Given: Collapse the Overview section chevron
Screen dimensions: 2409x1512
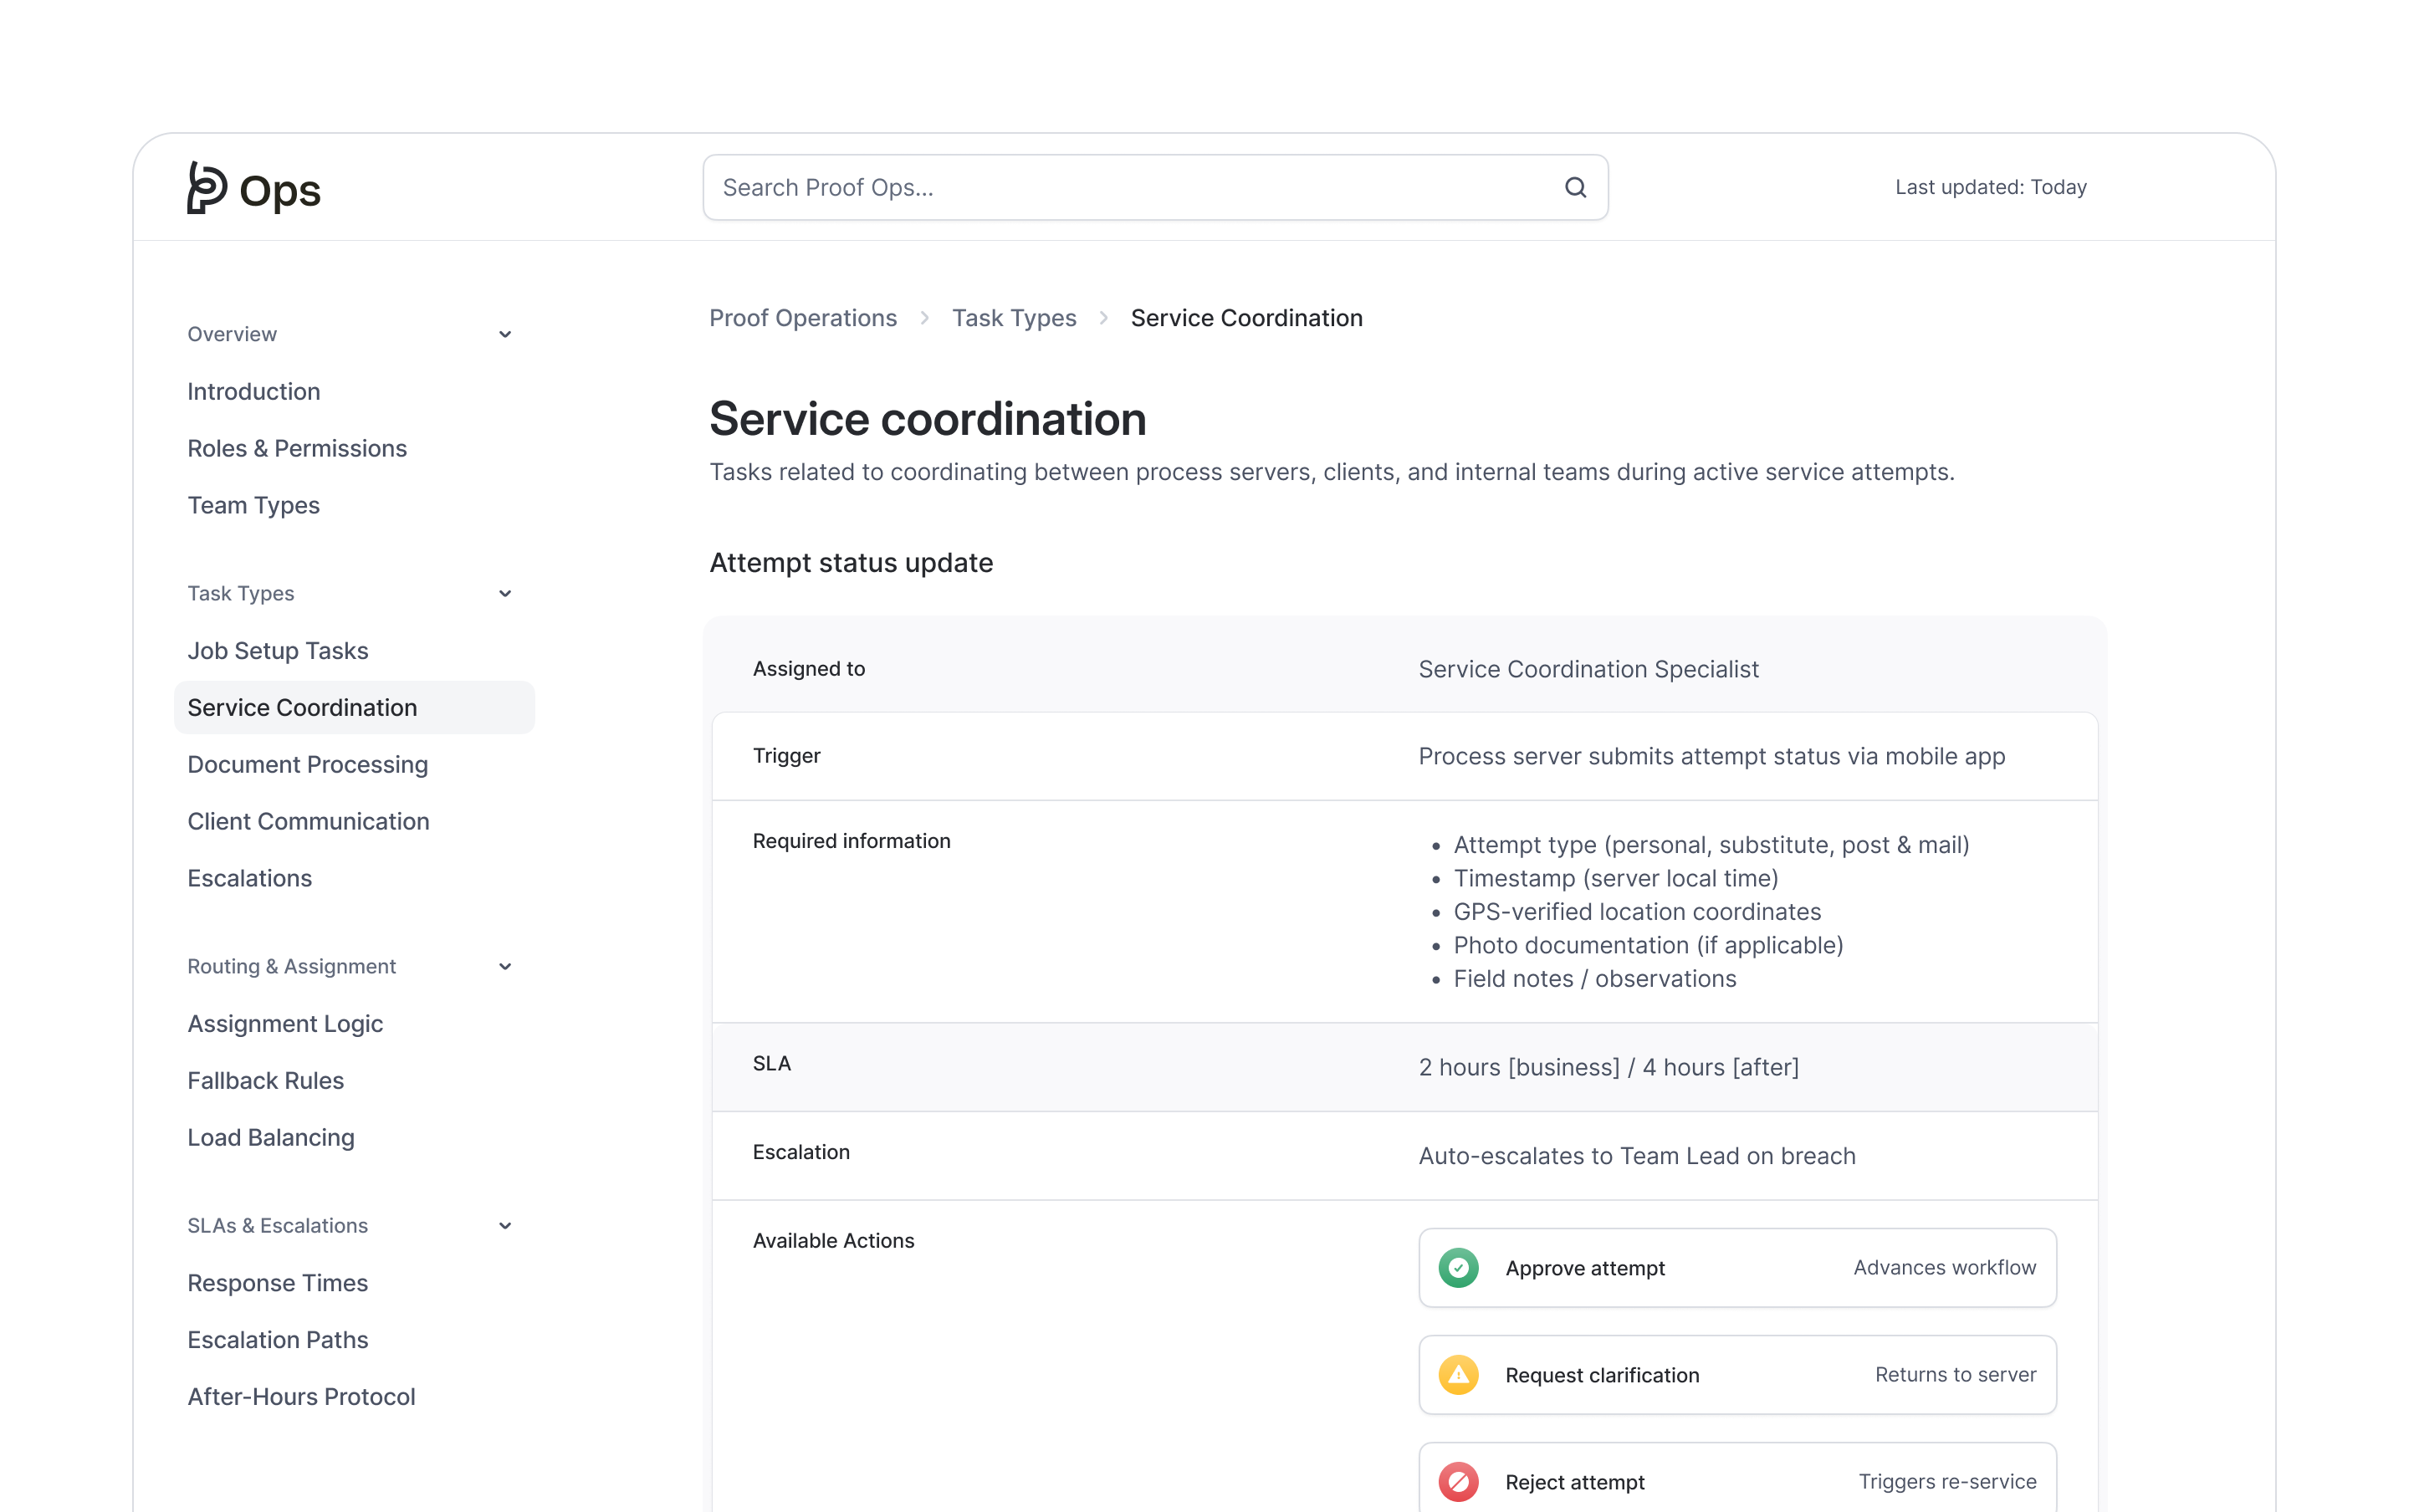Looking at the screenshot, I should point(505,333).
